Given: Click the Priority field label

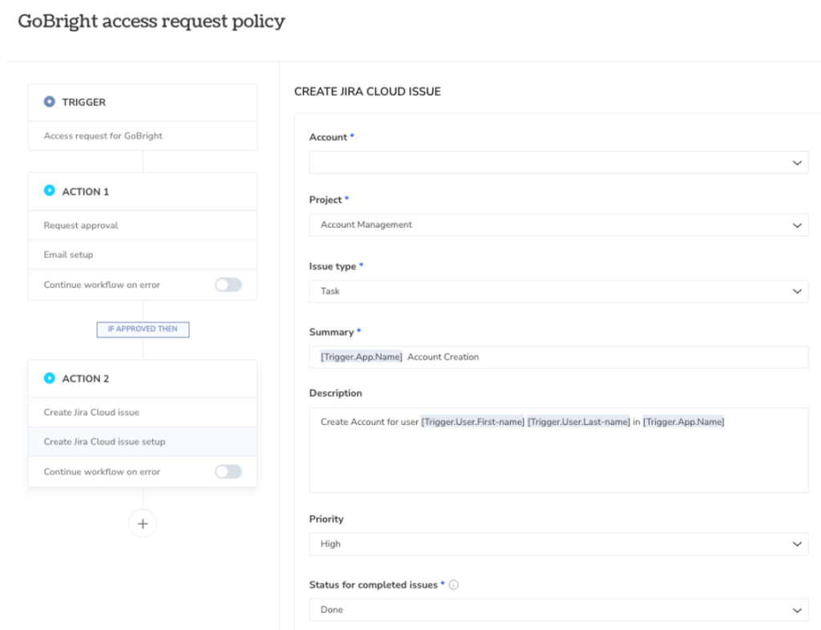Looking at the screenshot, I should 326,519.
